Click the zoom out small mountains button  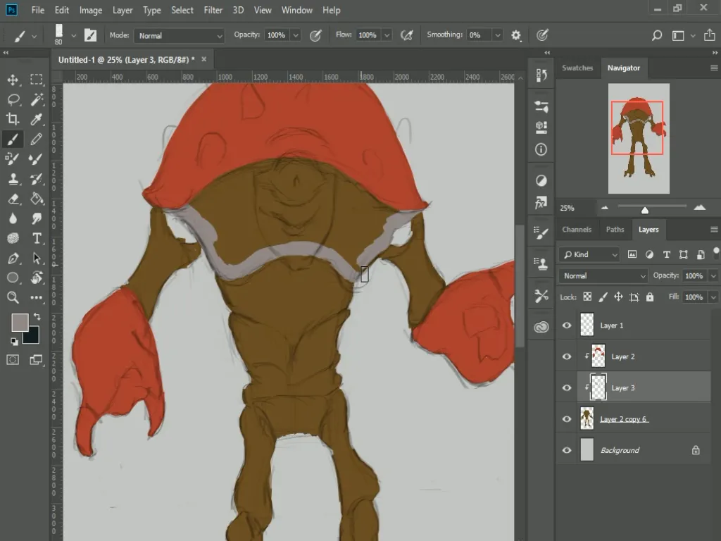tap(605, 208)
